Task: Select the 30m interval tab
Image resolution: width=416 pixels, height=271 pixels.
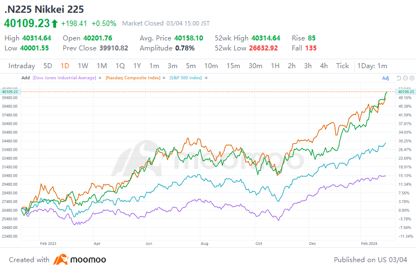Action: coord(255,66)
